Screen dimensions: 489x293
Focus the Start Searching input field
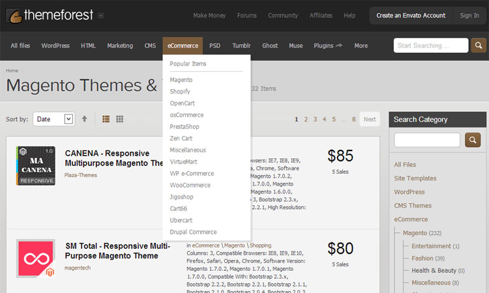(431, 46)
